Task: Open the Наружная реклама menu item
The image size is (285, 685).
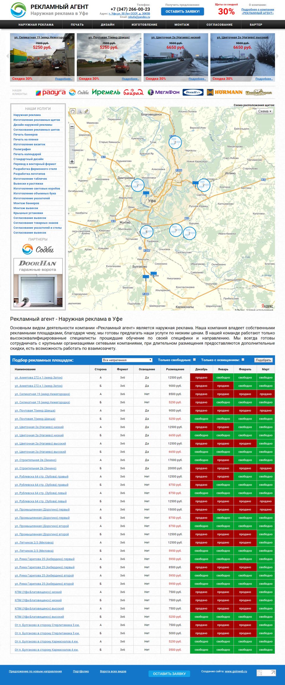Action: [36, 25]
